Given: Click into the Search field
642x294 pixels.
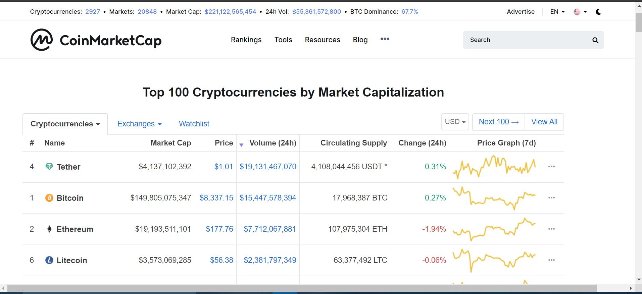Looking at the screenshot, I should 527,40.
